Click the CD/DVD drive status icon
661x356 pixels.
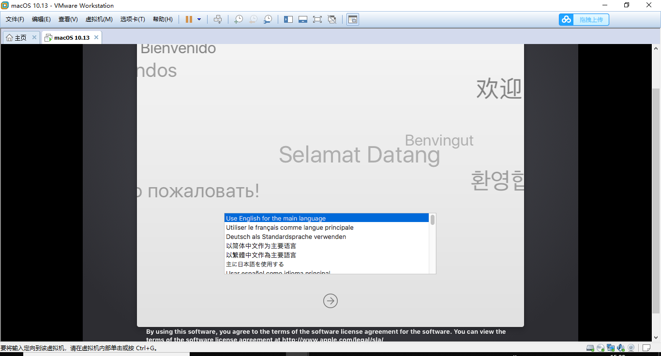click(x=601, y=348)
